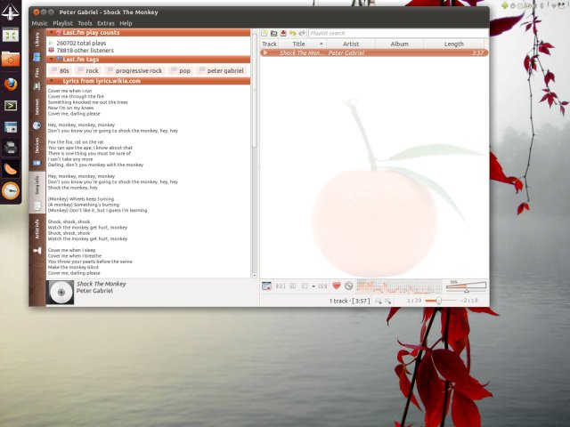
Task: Collapse the Last.fm play counts section
Action: (x=51, y=32)
